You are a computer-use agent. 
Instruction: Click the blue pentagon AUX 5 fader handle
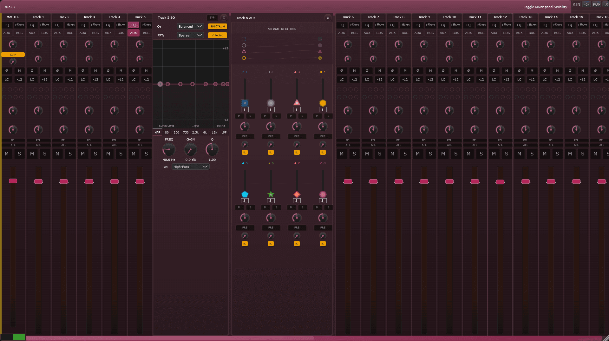click(245, 194)
